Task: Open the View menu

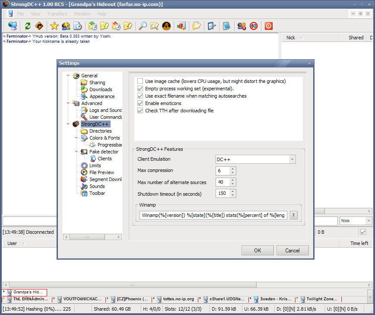Action: 35,14
